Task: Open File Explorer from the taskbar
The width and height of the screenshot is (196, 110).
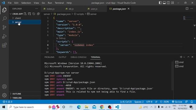Action: (86, 107)
